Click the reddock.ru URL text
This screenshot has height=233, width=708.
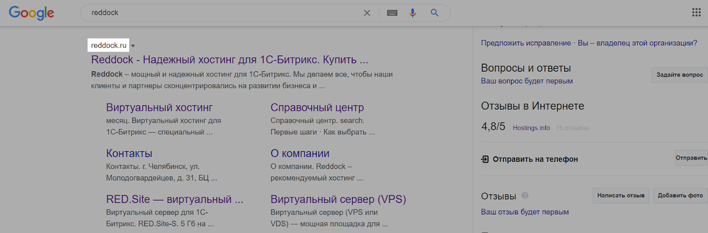(109, 46)
